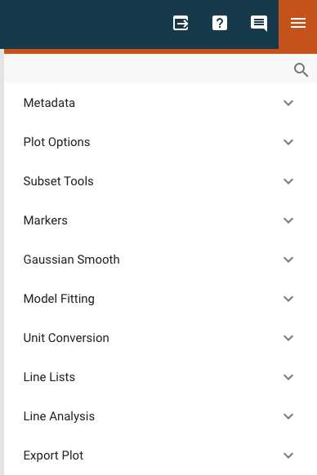This screenshot has width=317, height=475.
Task: Expand the Unit Conversion chevron
Action: [x=288, y=338]
